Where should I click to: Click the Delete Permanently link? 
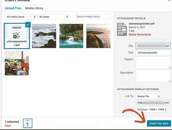tap(140, 35)
